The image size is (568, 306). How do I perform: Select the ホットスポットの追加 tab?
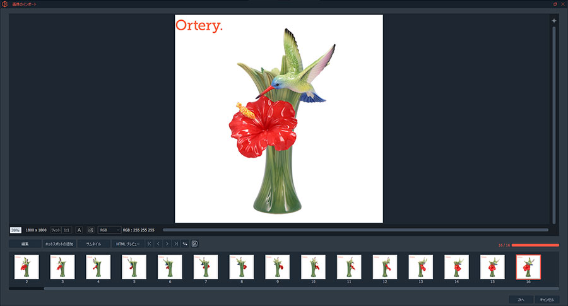coord(59,244)
